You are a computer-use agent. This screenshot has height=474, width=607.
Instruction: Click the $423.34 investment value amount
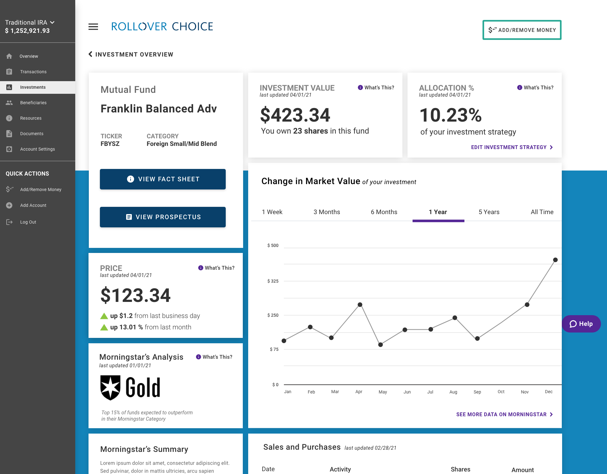(x=295, y=115)
